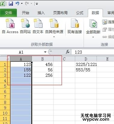Click 全部刷新 refresh all icon
Image resolution: width=114 pixels, height=124 pixels.
93,24
